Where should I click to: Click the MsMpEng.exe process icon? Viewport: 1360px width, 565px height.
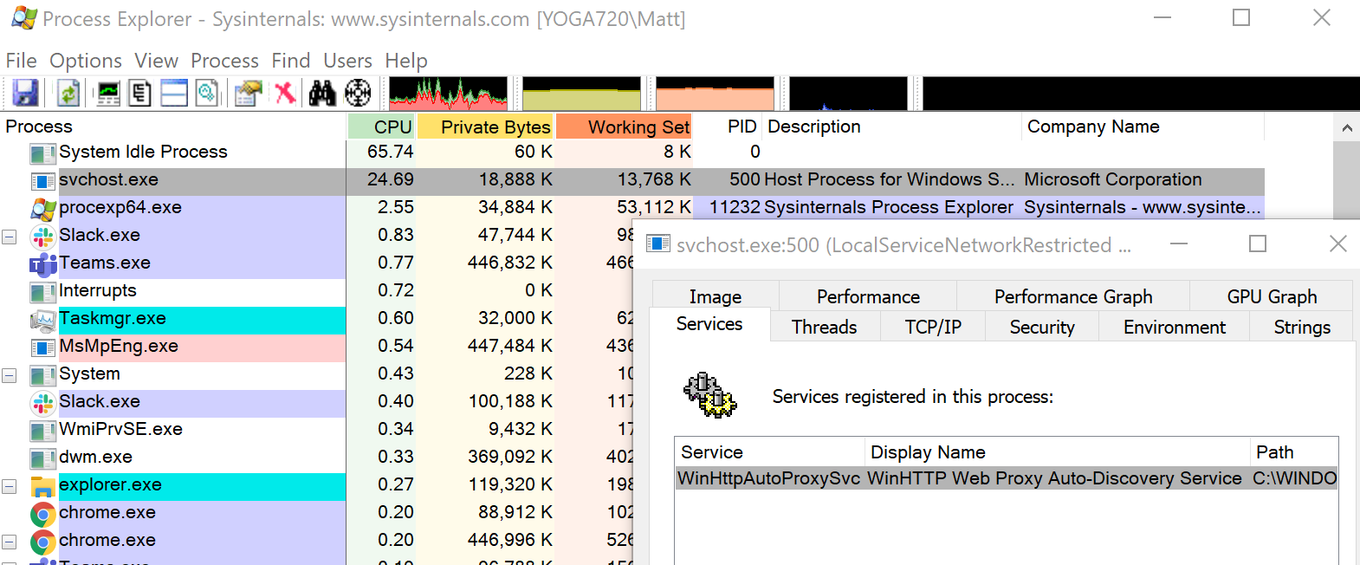click(x=42, y=347)
